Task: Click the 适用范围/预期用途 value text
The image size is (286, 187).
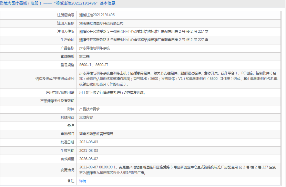Action: [112, 92]
